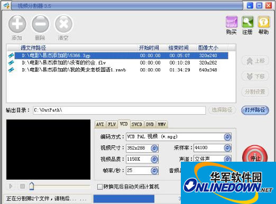The height and width of the screenshot is (204, 276).
Task: Click the Move Down (下移) button
Action: pyautogui.click(x=255, y=76)
